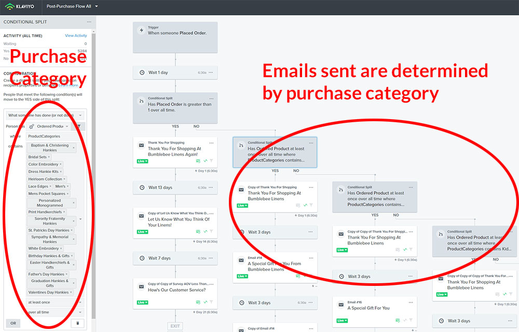Change Live status on Let Us Know email
The height and width of the screenshot is (332, 519).
click(x=142, y=232)
